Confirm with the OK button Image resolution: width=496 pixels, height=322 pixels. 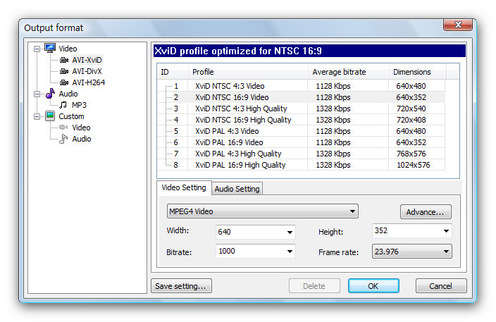(x=373, y=286)
